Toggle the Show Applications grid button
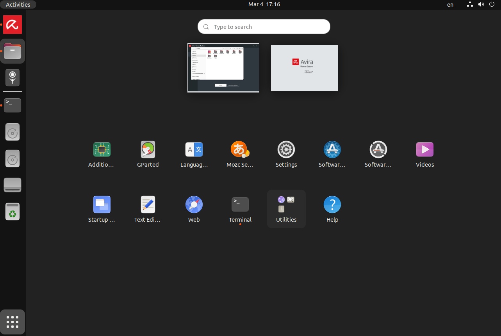Screen dimensions: 501x336 pyautogui.click(x=12, y=322)
